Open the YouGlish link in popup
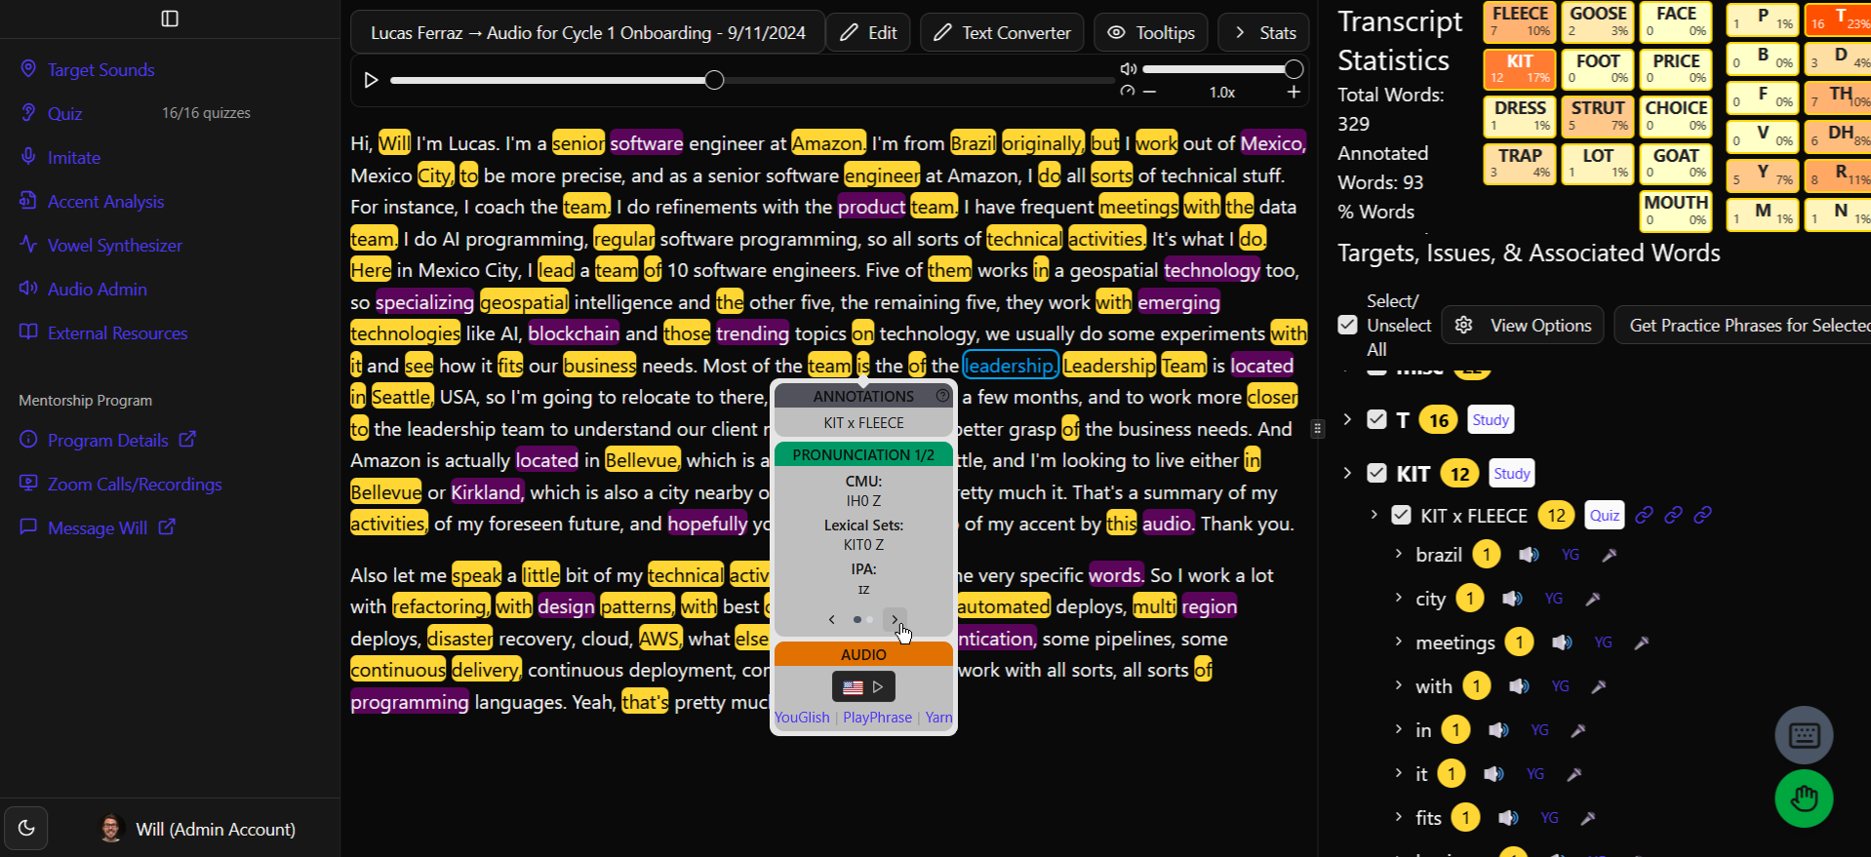 point(802,718)
